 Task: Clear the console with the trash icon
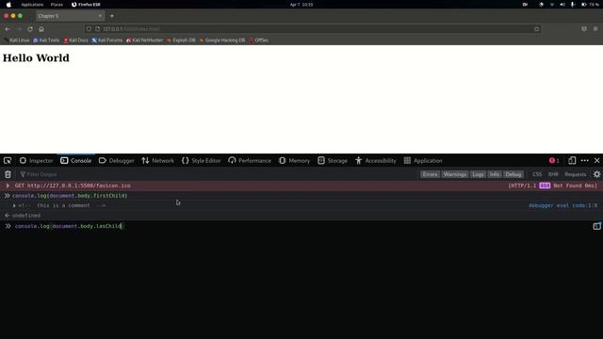pyautogui.click(x=8, y=174)
